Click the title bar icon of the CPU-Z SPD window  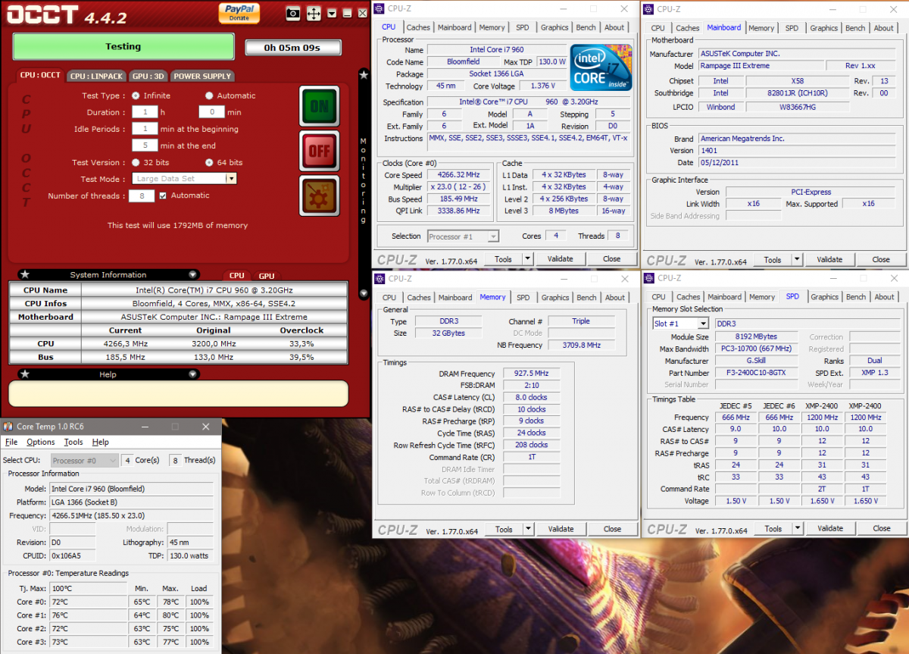pos(649,278)
